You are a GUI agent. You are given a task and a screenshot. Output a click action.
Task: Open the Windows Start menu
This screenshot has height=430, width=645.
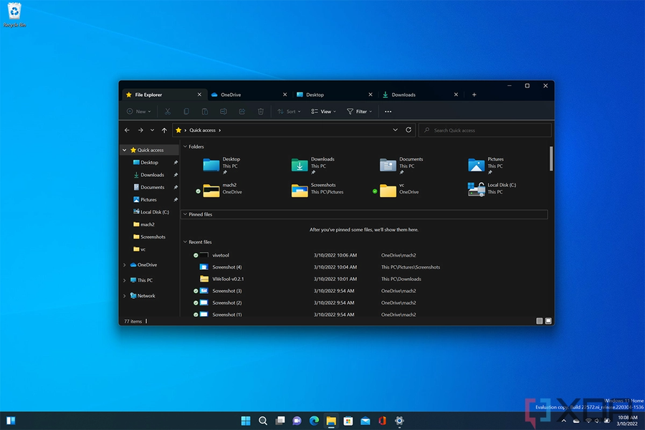pyautogui.click(x=246, y=421)
